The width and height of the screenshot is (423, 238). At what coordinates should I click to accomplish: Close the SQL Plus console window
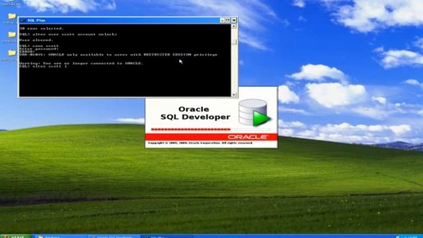pyautogui.click(x=234, y=20)
